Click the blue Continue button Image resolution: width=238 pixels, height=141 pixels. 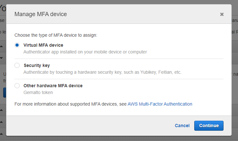[209, 126]
